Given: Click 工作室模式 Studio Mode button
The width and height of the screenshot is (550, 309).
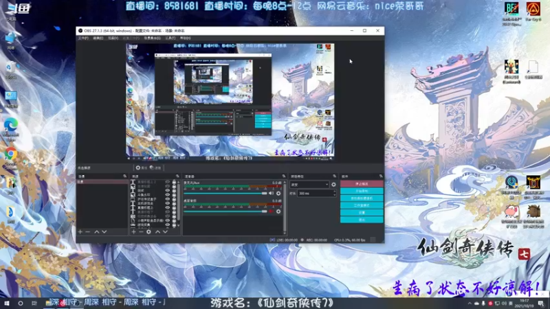Looking at the screenshot, I should [362, 205].
